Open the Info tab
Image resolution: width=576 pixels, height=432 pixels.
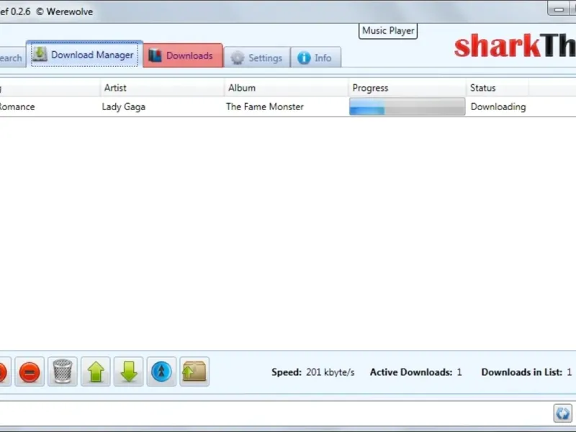coord(315,58)
